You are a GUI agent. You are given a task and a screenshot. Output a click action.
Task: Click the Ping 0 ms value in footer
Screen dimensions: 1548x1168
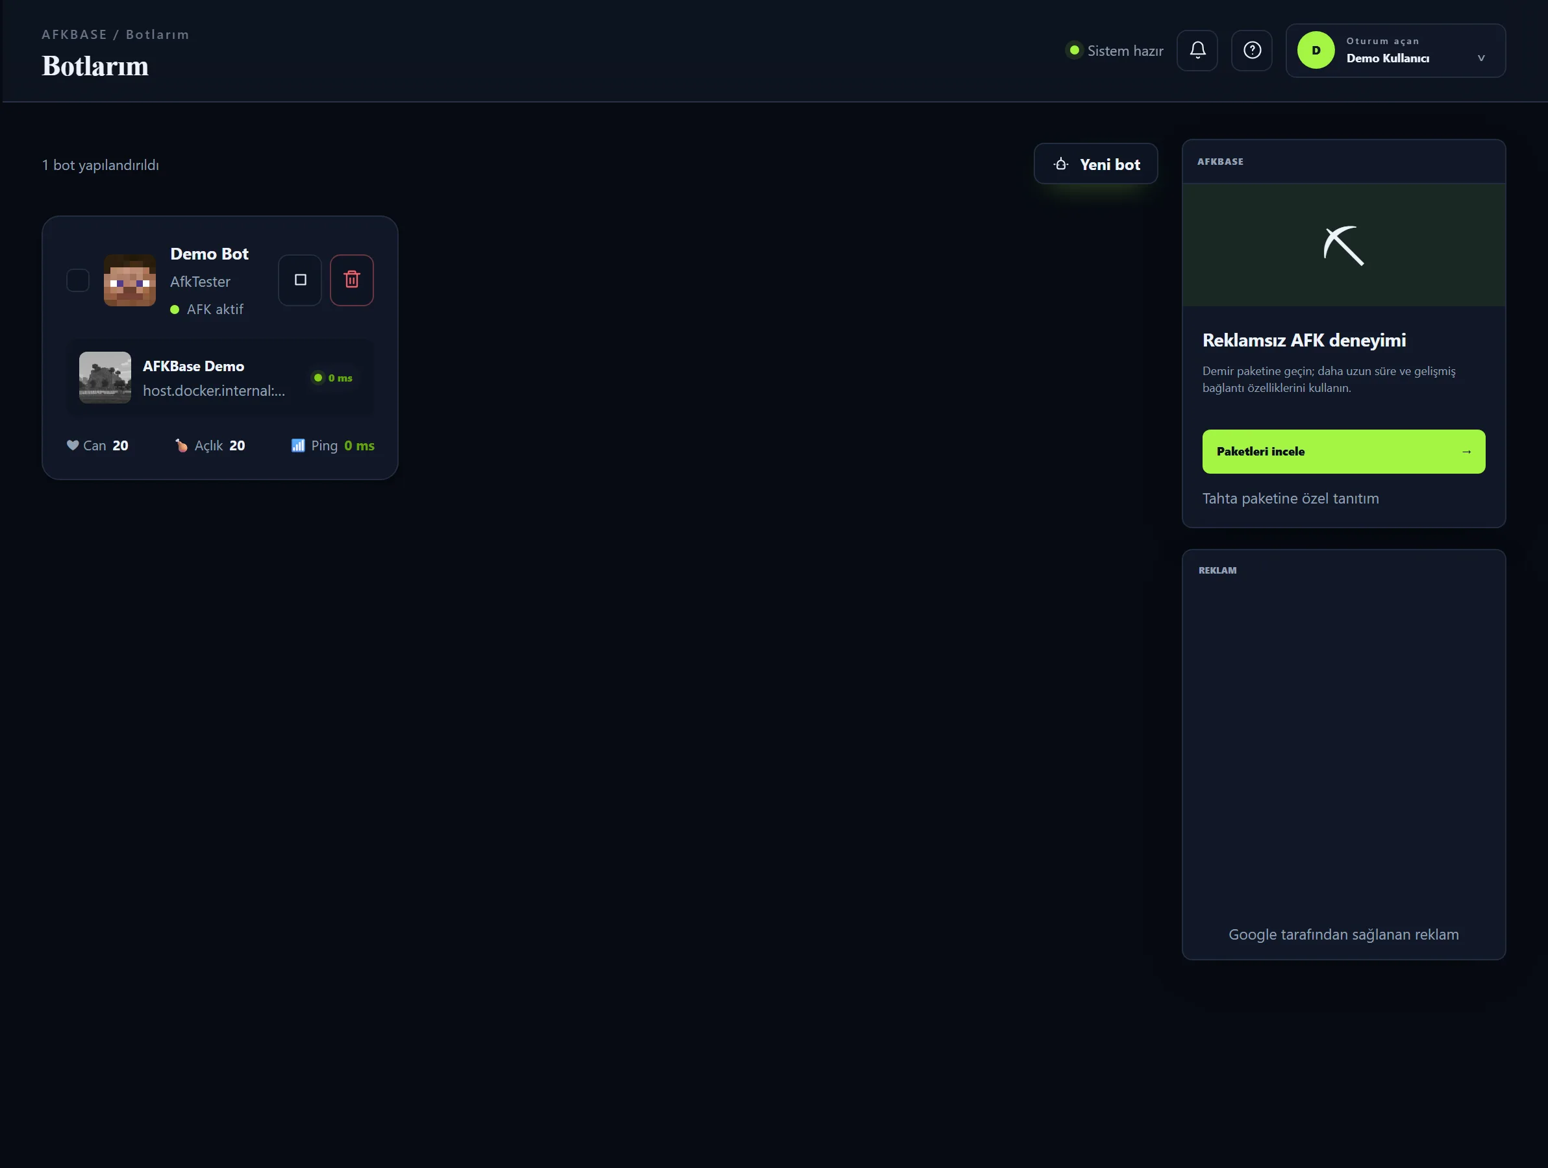click(x=359, y=446)
